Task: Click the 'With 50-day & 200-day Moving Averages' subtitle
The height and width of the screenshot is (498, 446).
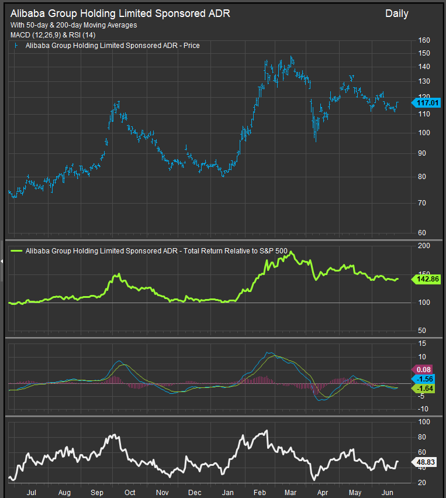Action: 74,25
